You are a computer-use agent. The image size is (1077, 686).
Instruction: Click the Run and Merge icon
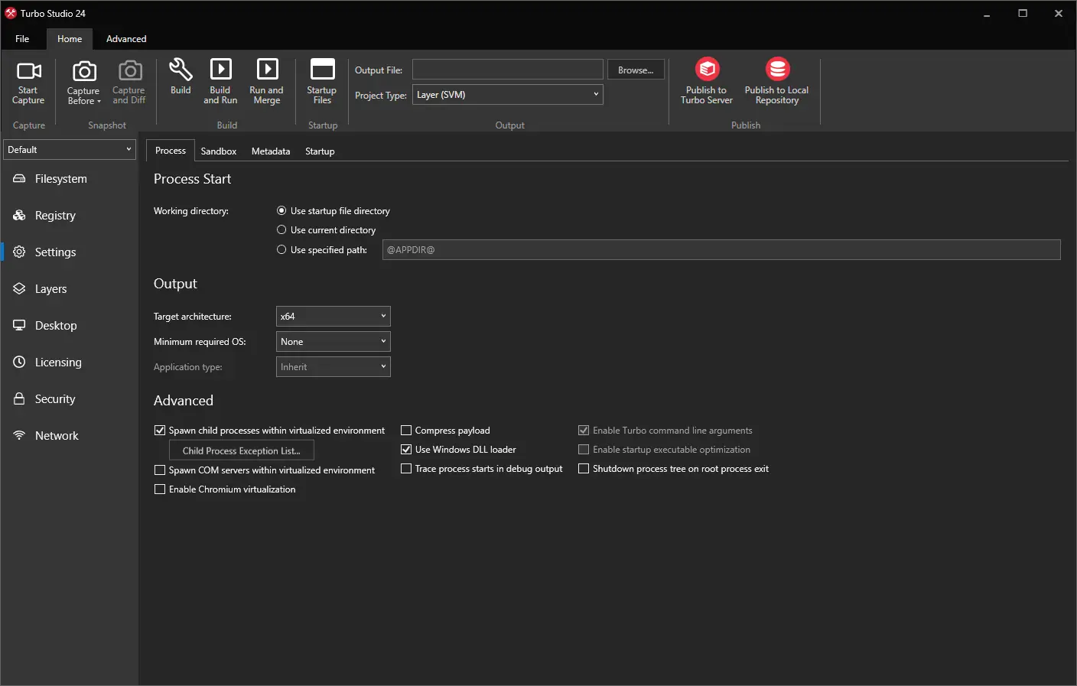[267, 70]
